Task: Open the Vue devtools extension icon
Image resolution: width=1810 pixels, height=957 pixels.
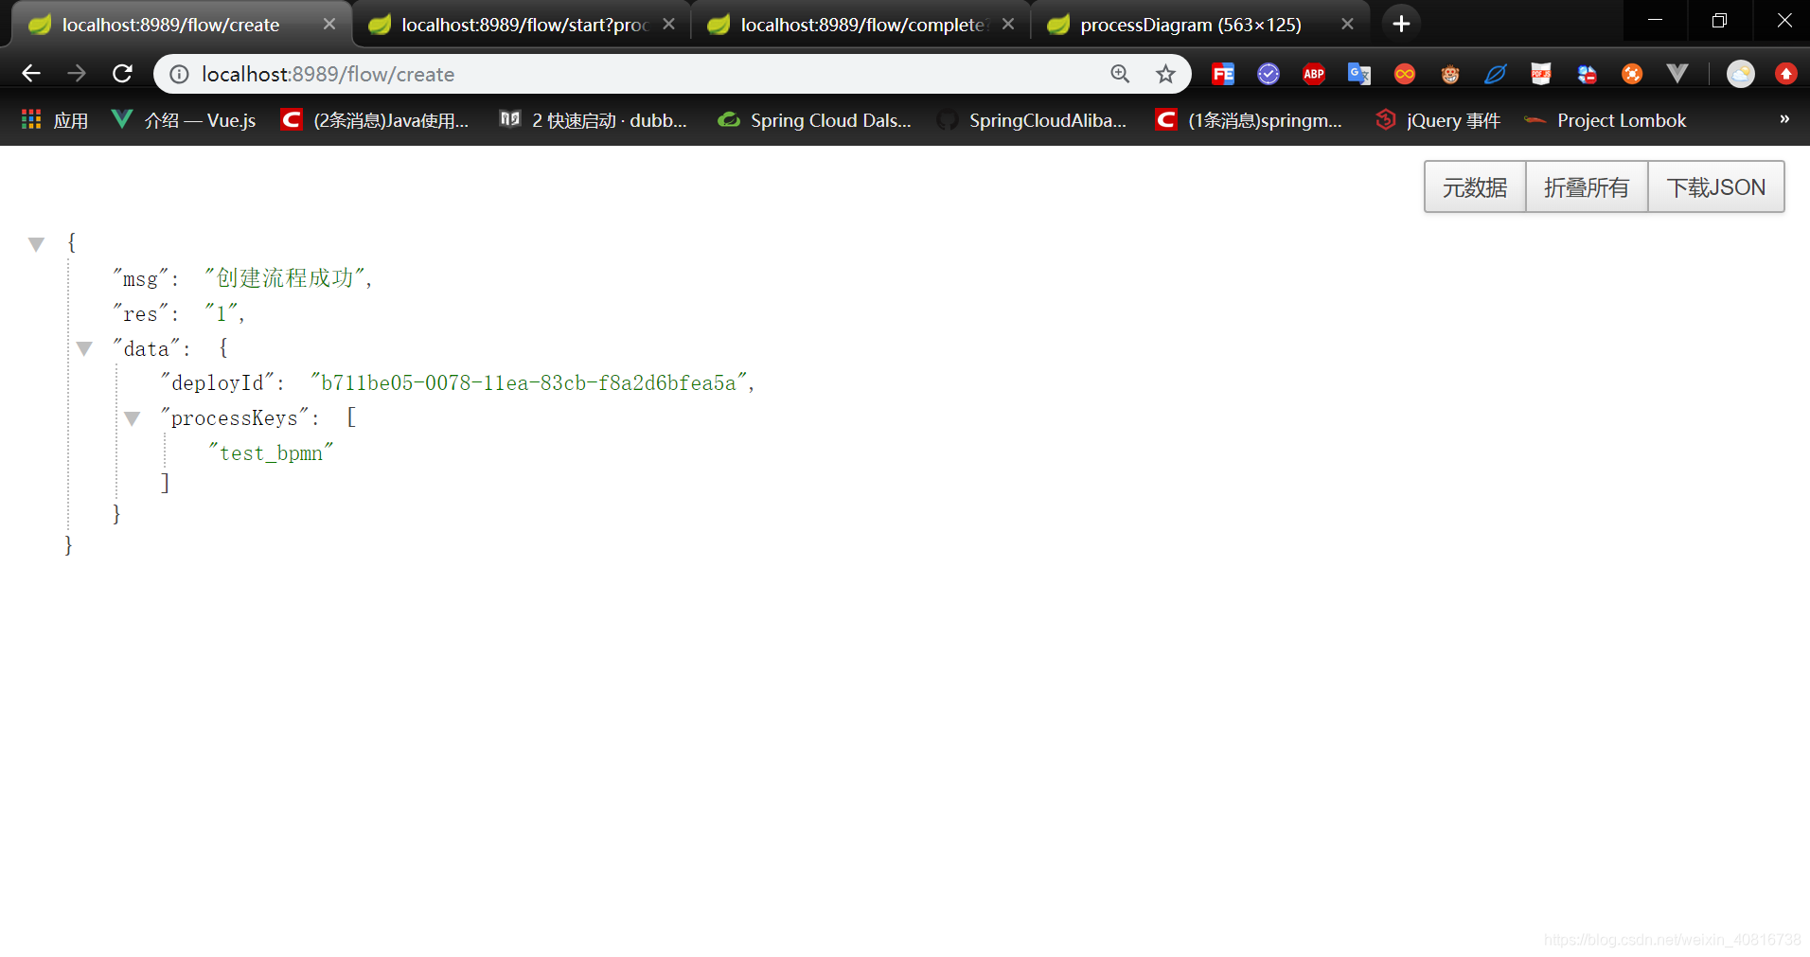Action: 1677,74
